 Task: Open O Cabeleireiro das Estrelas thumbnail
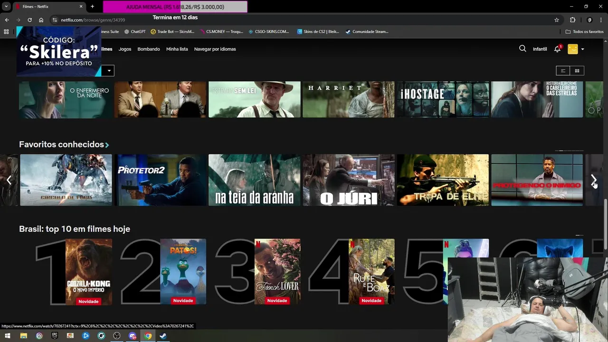pyautogui.click(x=537, y=99)
